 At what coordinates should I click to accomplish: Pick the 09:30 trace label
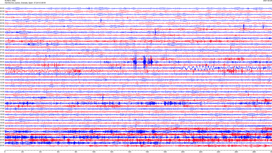click(2, 65)
